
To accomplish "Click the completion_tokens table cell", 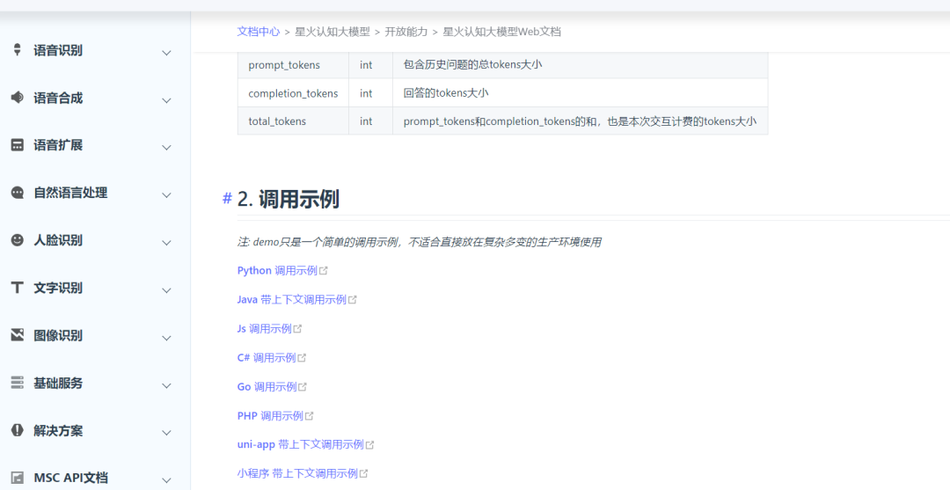I will [293, 93].
